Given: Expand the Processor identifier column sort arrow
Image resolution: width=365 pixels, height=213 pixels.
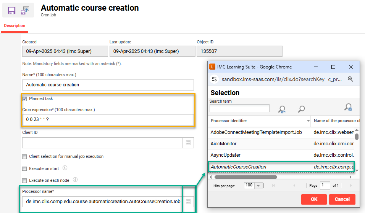Looking at the screenshot, I should pyautogui.click(x=308, y=121).
